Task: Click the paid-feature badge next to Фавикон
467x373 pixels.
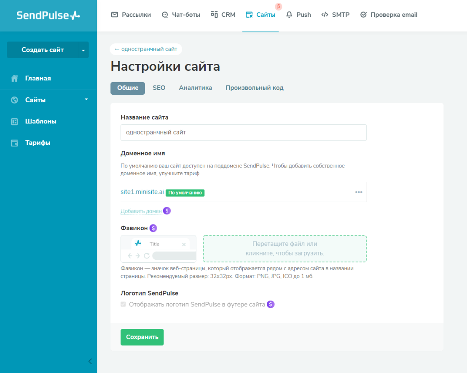Action: coord(153,228)
